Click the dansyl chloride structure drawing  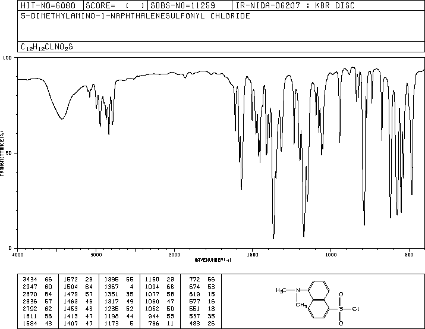(317, 303)
